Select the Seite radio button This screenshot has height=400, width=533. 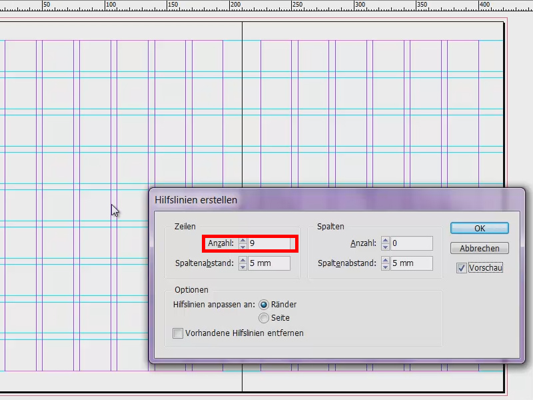point(264,318)
